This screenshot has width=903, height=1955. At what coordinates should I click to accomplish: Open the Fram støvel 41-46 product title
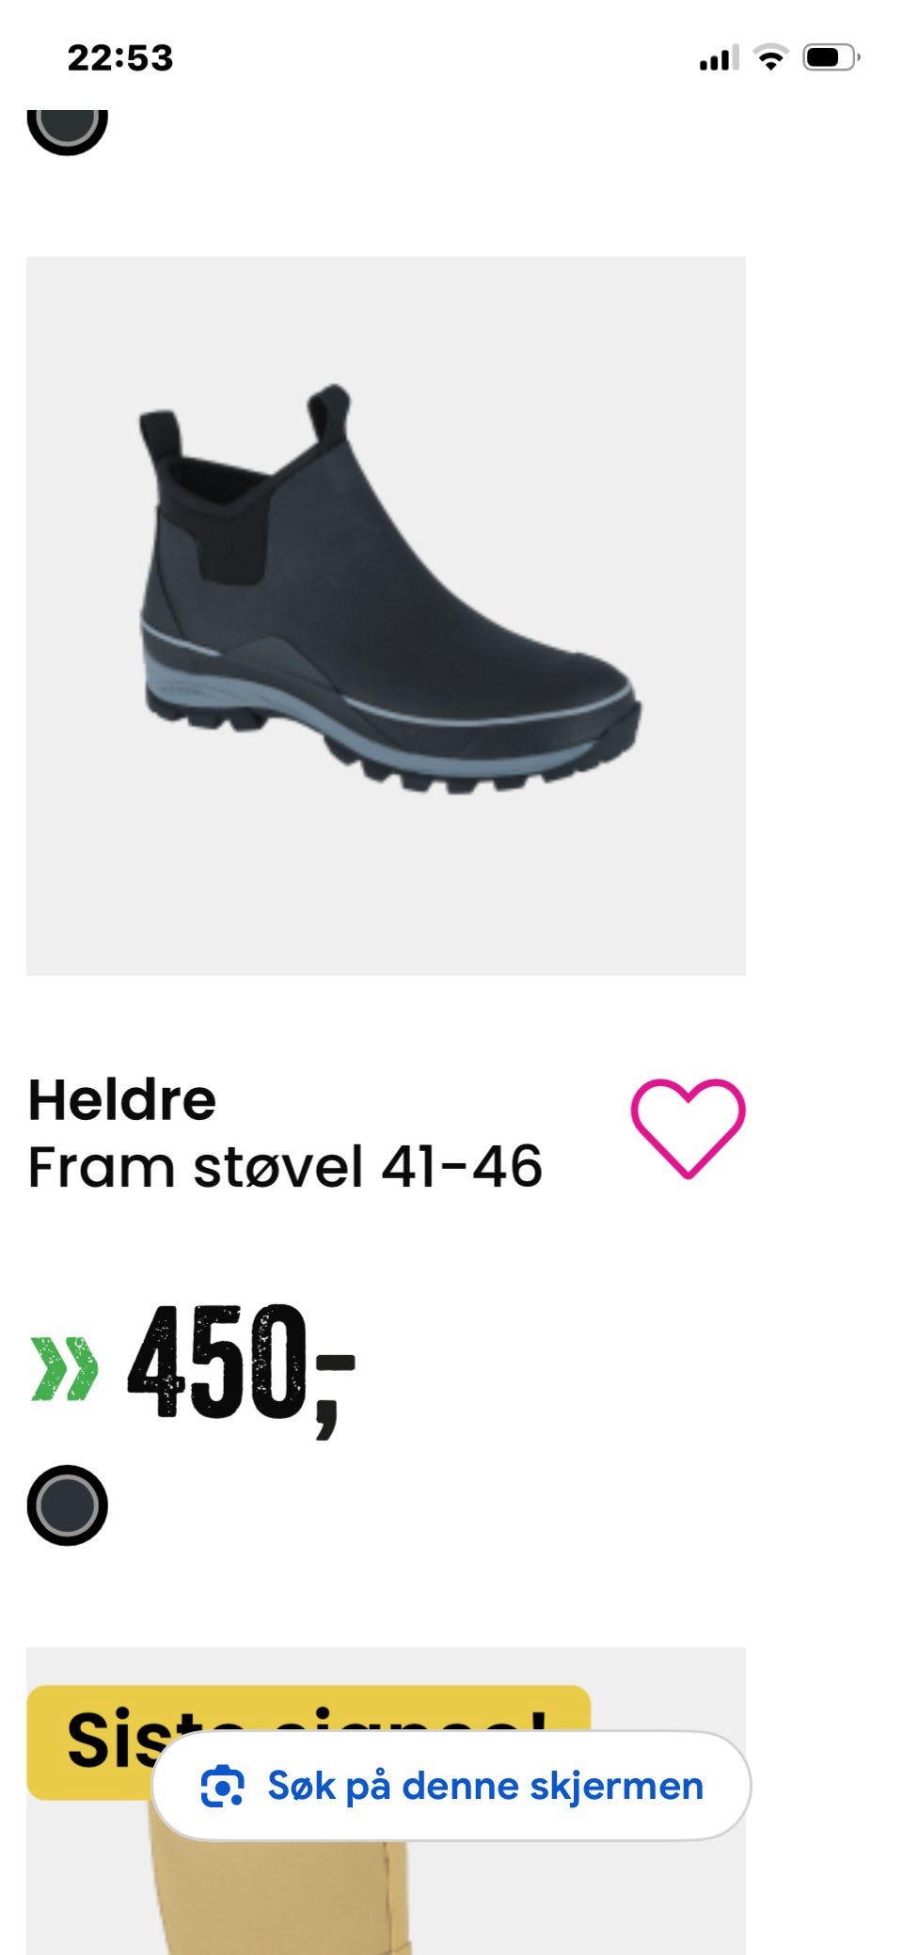tap(285, 1167)
